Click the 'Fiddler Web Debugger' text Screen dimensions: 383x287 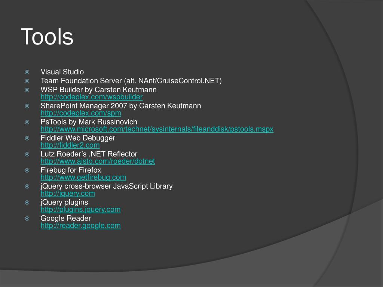78,138
